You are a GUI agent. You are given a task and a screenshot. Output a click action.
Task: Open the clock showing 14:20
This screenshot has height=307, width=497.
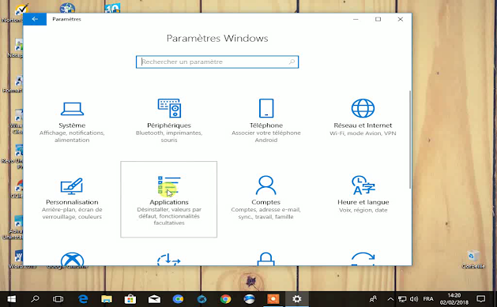[x=454, y=299]
